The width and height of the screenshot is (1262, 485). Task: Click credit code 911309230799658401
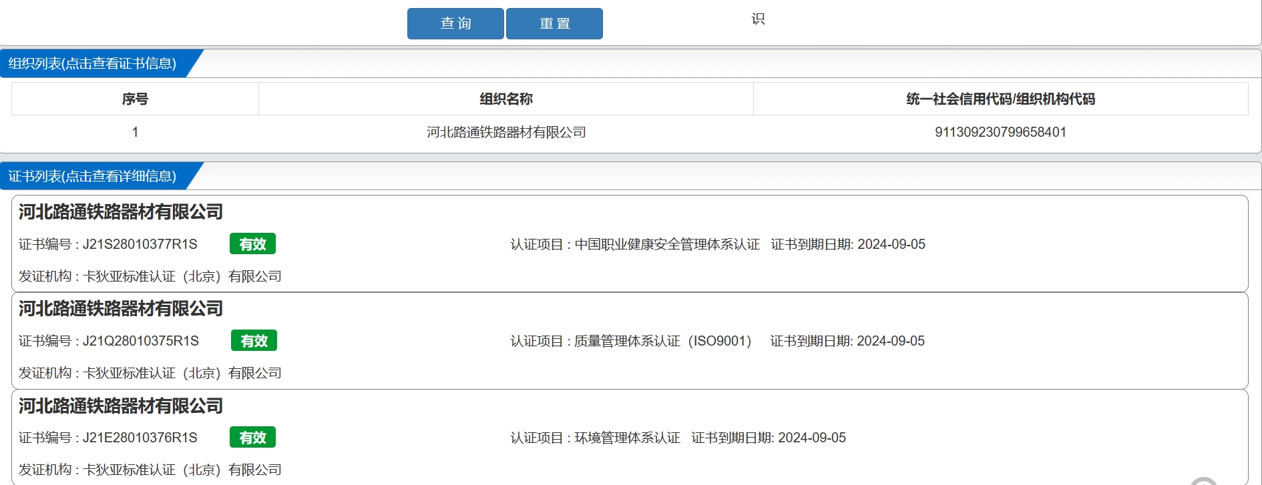click(x=1000, y=132)
